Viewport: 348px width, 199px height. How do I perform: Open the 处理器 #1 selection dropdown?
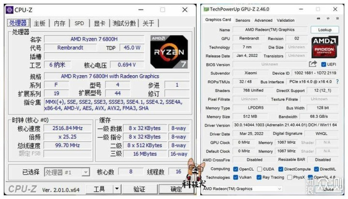67,172
